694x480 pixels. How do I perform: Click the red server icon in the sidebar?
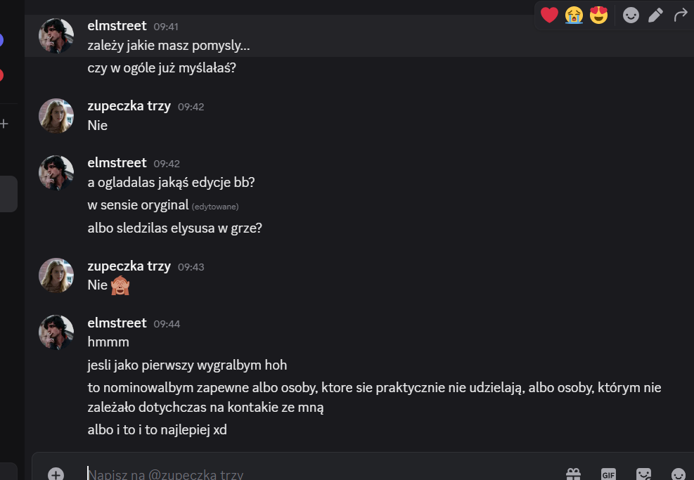tap(1, 75)
